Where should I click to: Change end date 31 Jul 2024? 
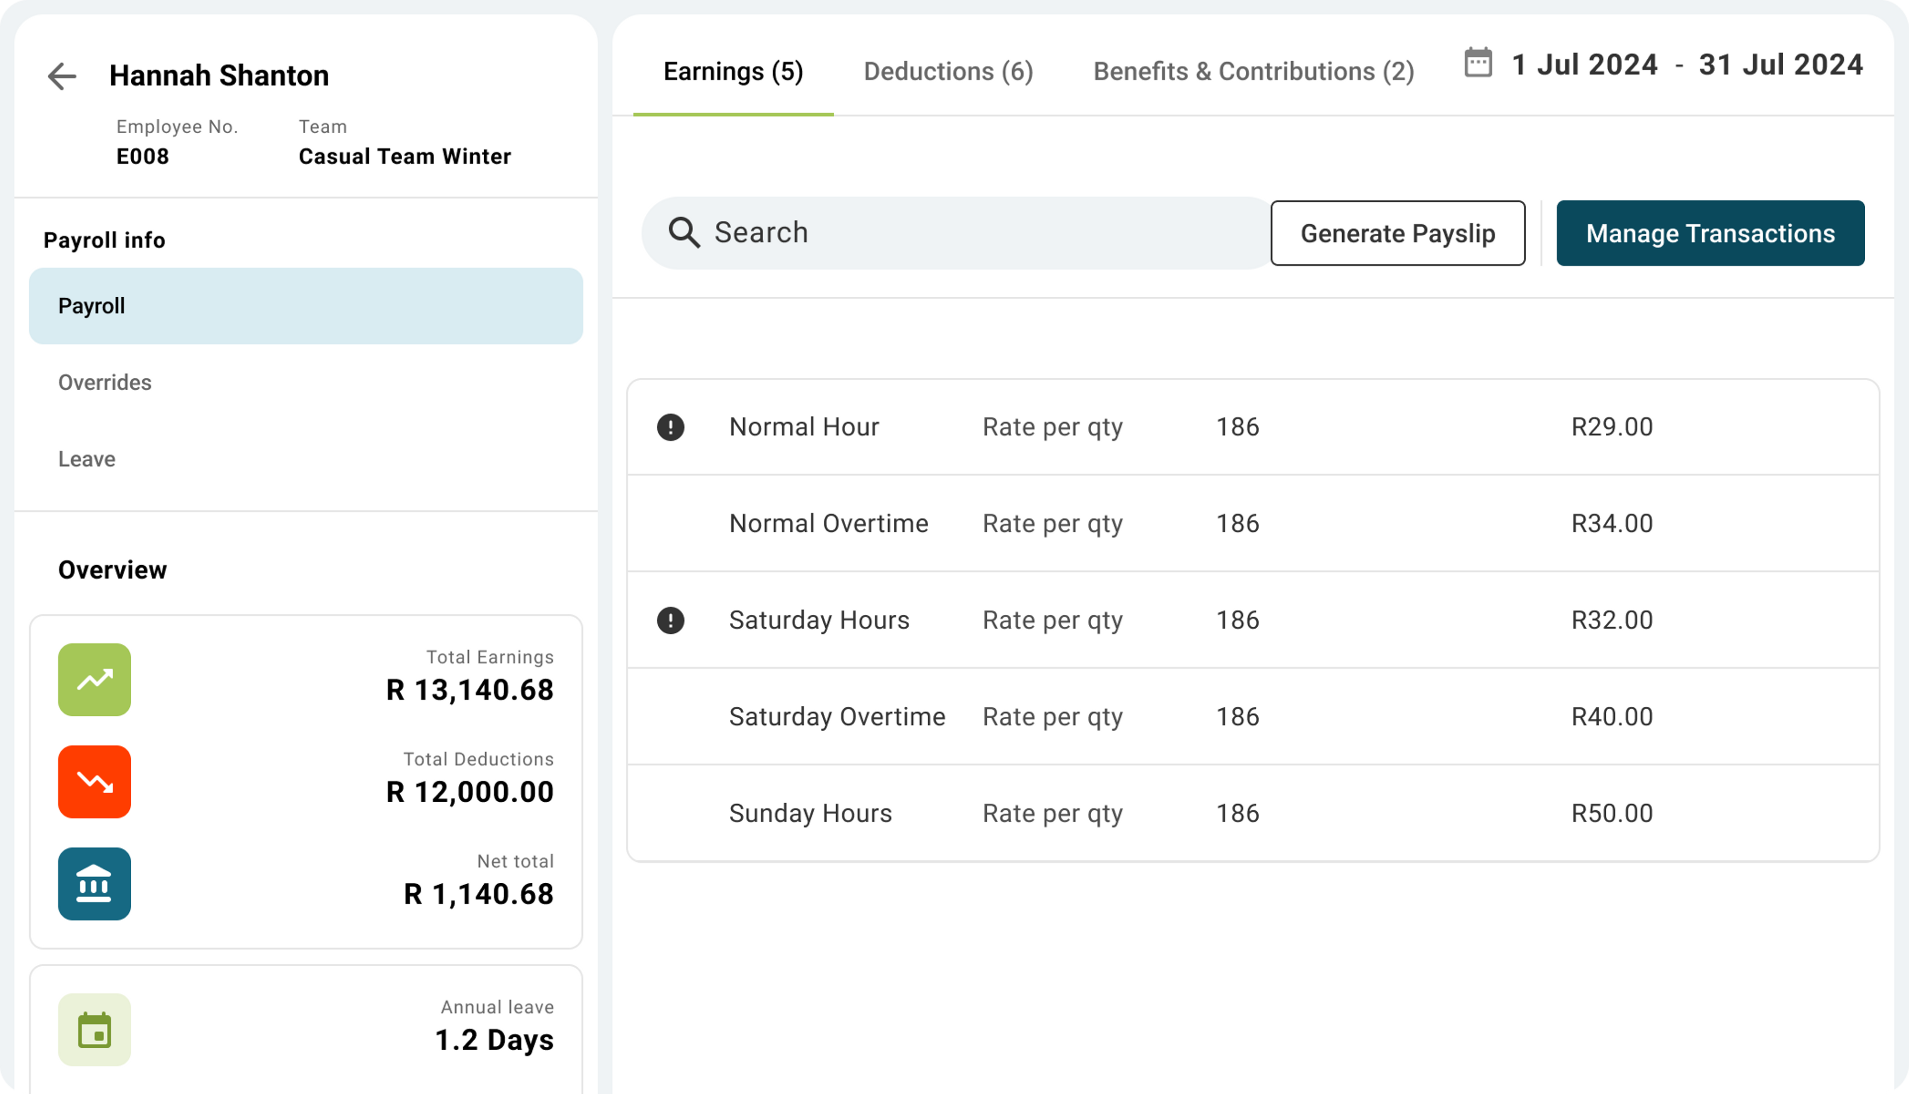tap(1781, 65)
